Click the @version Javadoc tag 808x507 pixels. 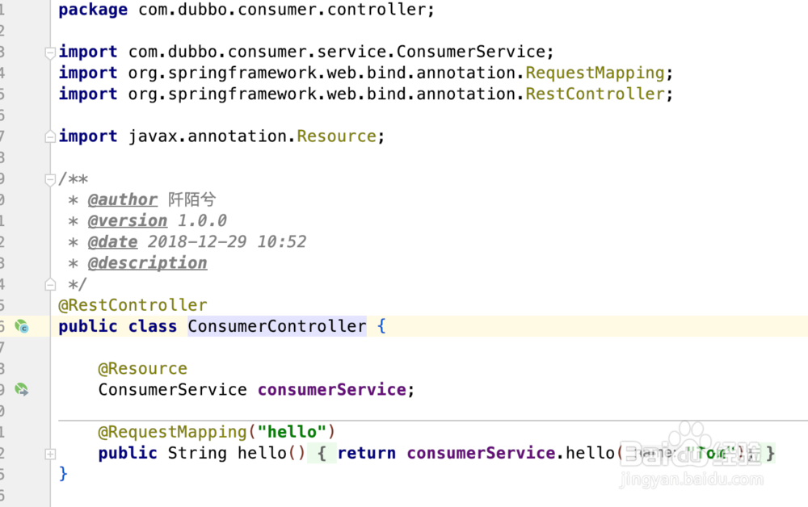(x=128, y=221)
